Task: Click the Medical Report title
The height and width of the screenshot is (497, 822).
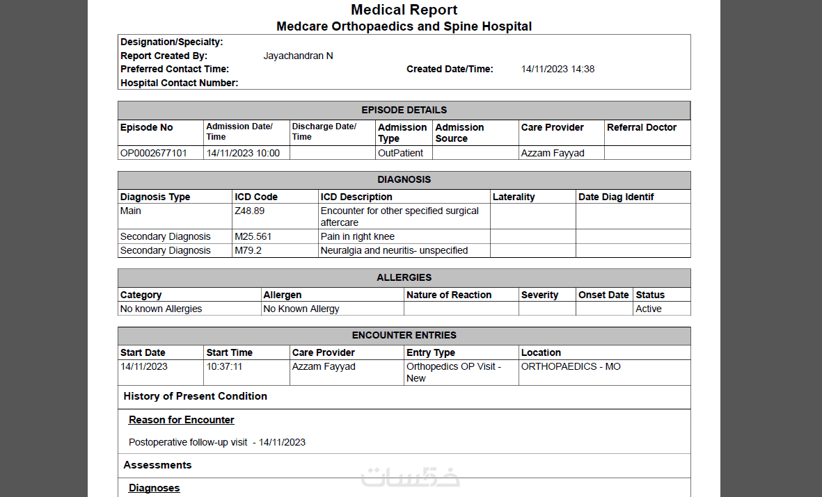Action: coord(404,10)
